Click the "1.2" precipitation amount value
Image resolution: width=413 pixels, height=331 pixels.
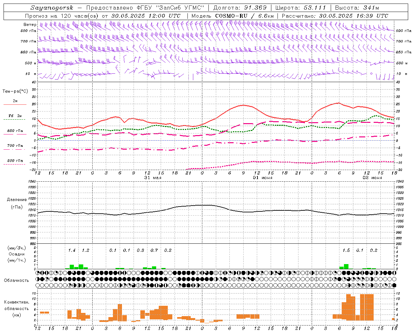85,250
